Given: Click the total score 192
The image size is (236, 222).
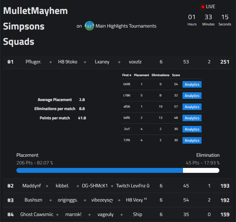Looking at the screenshot, I should [x=225, y=200].
